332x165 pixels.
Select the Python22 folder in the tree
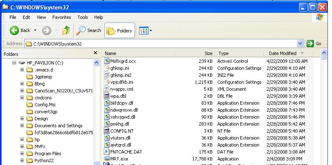pos(44,160)
